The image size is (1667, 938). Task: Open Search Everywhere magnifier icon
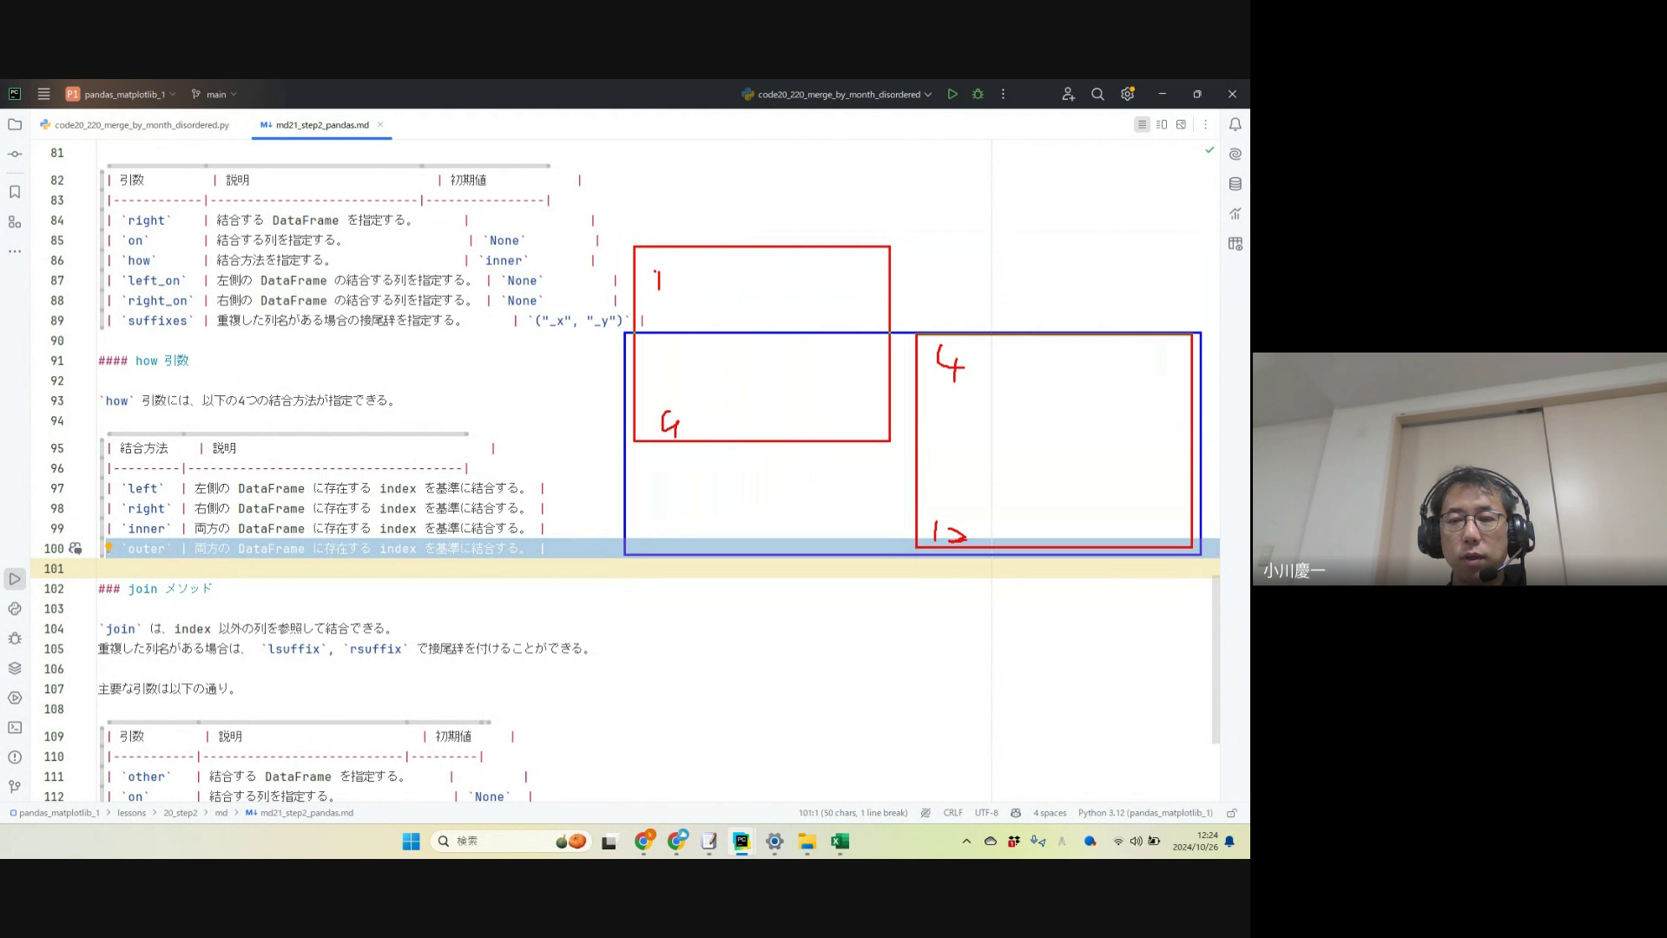click(1097, 94)
